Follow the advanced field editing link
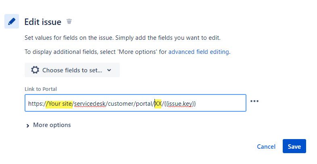Viewport: 317px width, 164px height. pyautogui.click(x=198, y=52)
